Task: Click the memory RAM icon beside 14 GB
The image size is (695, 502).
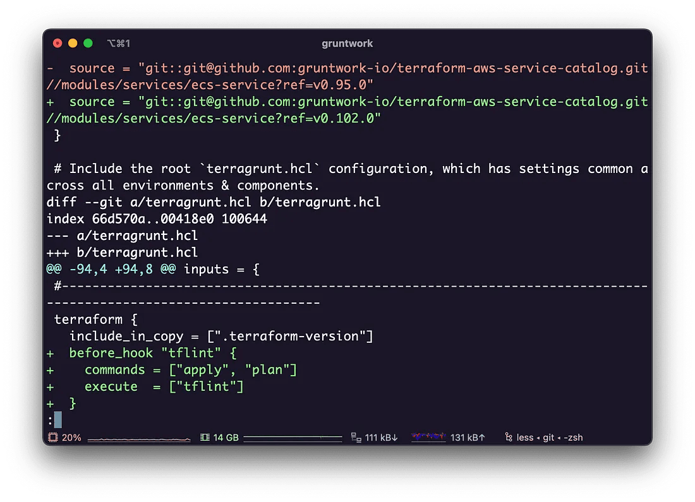Action: [x=205, y=438]
